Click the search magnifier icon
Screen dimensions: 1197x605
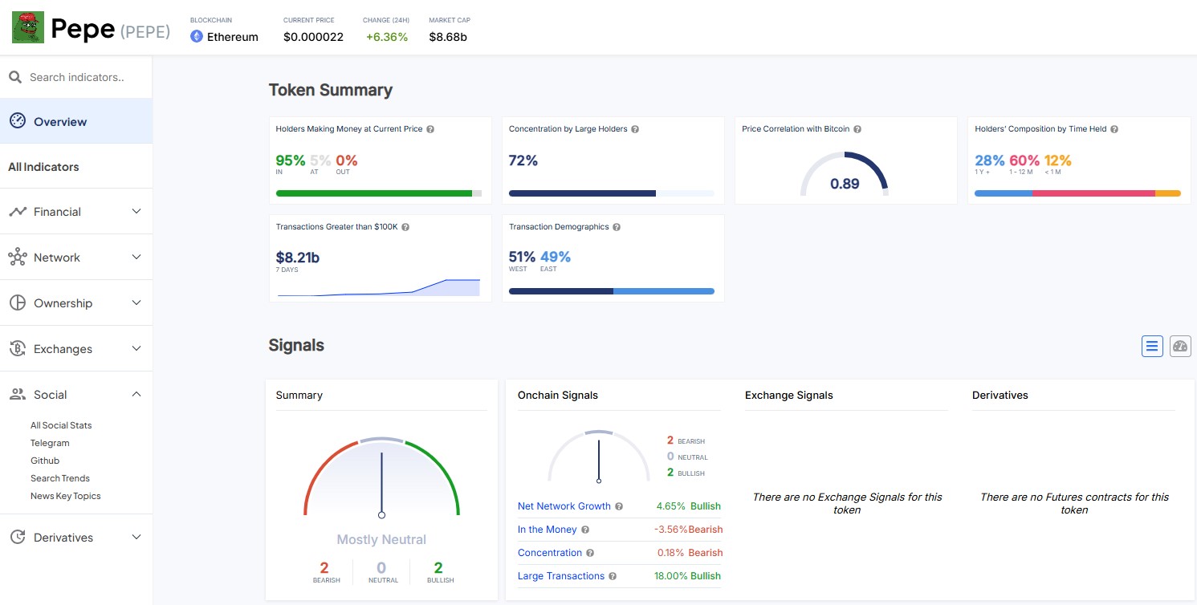(14, 77)
